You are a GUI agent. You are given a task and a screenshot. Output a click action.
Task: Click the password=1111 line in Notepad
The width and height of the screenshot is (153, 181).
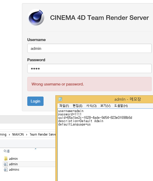(70, 114)
